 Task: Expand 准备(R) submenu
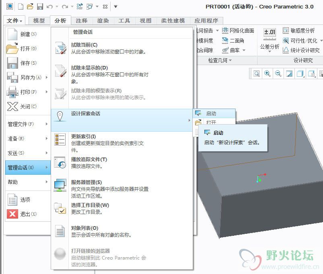click(28, 139)
